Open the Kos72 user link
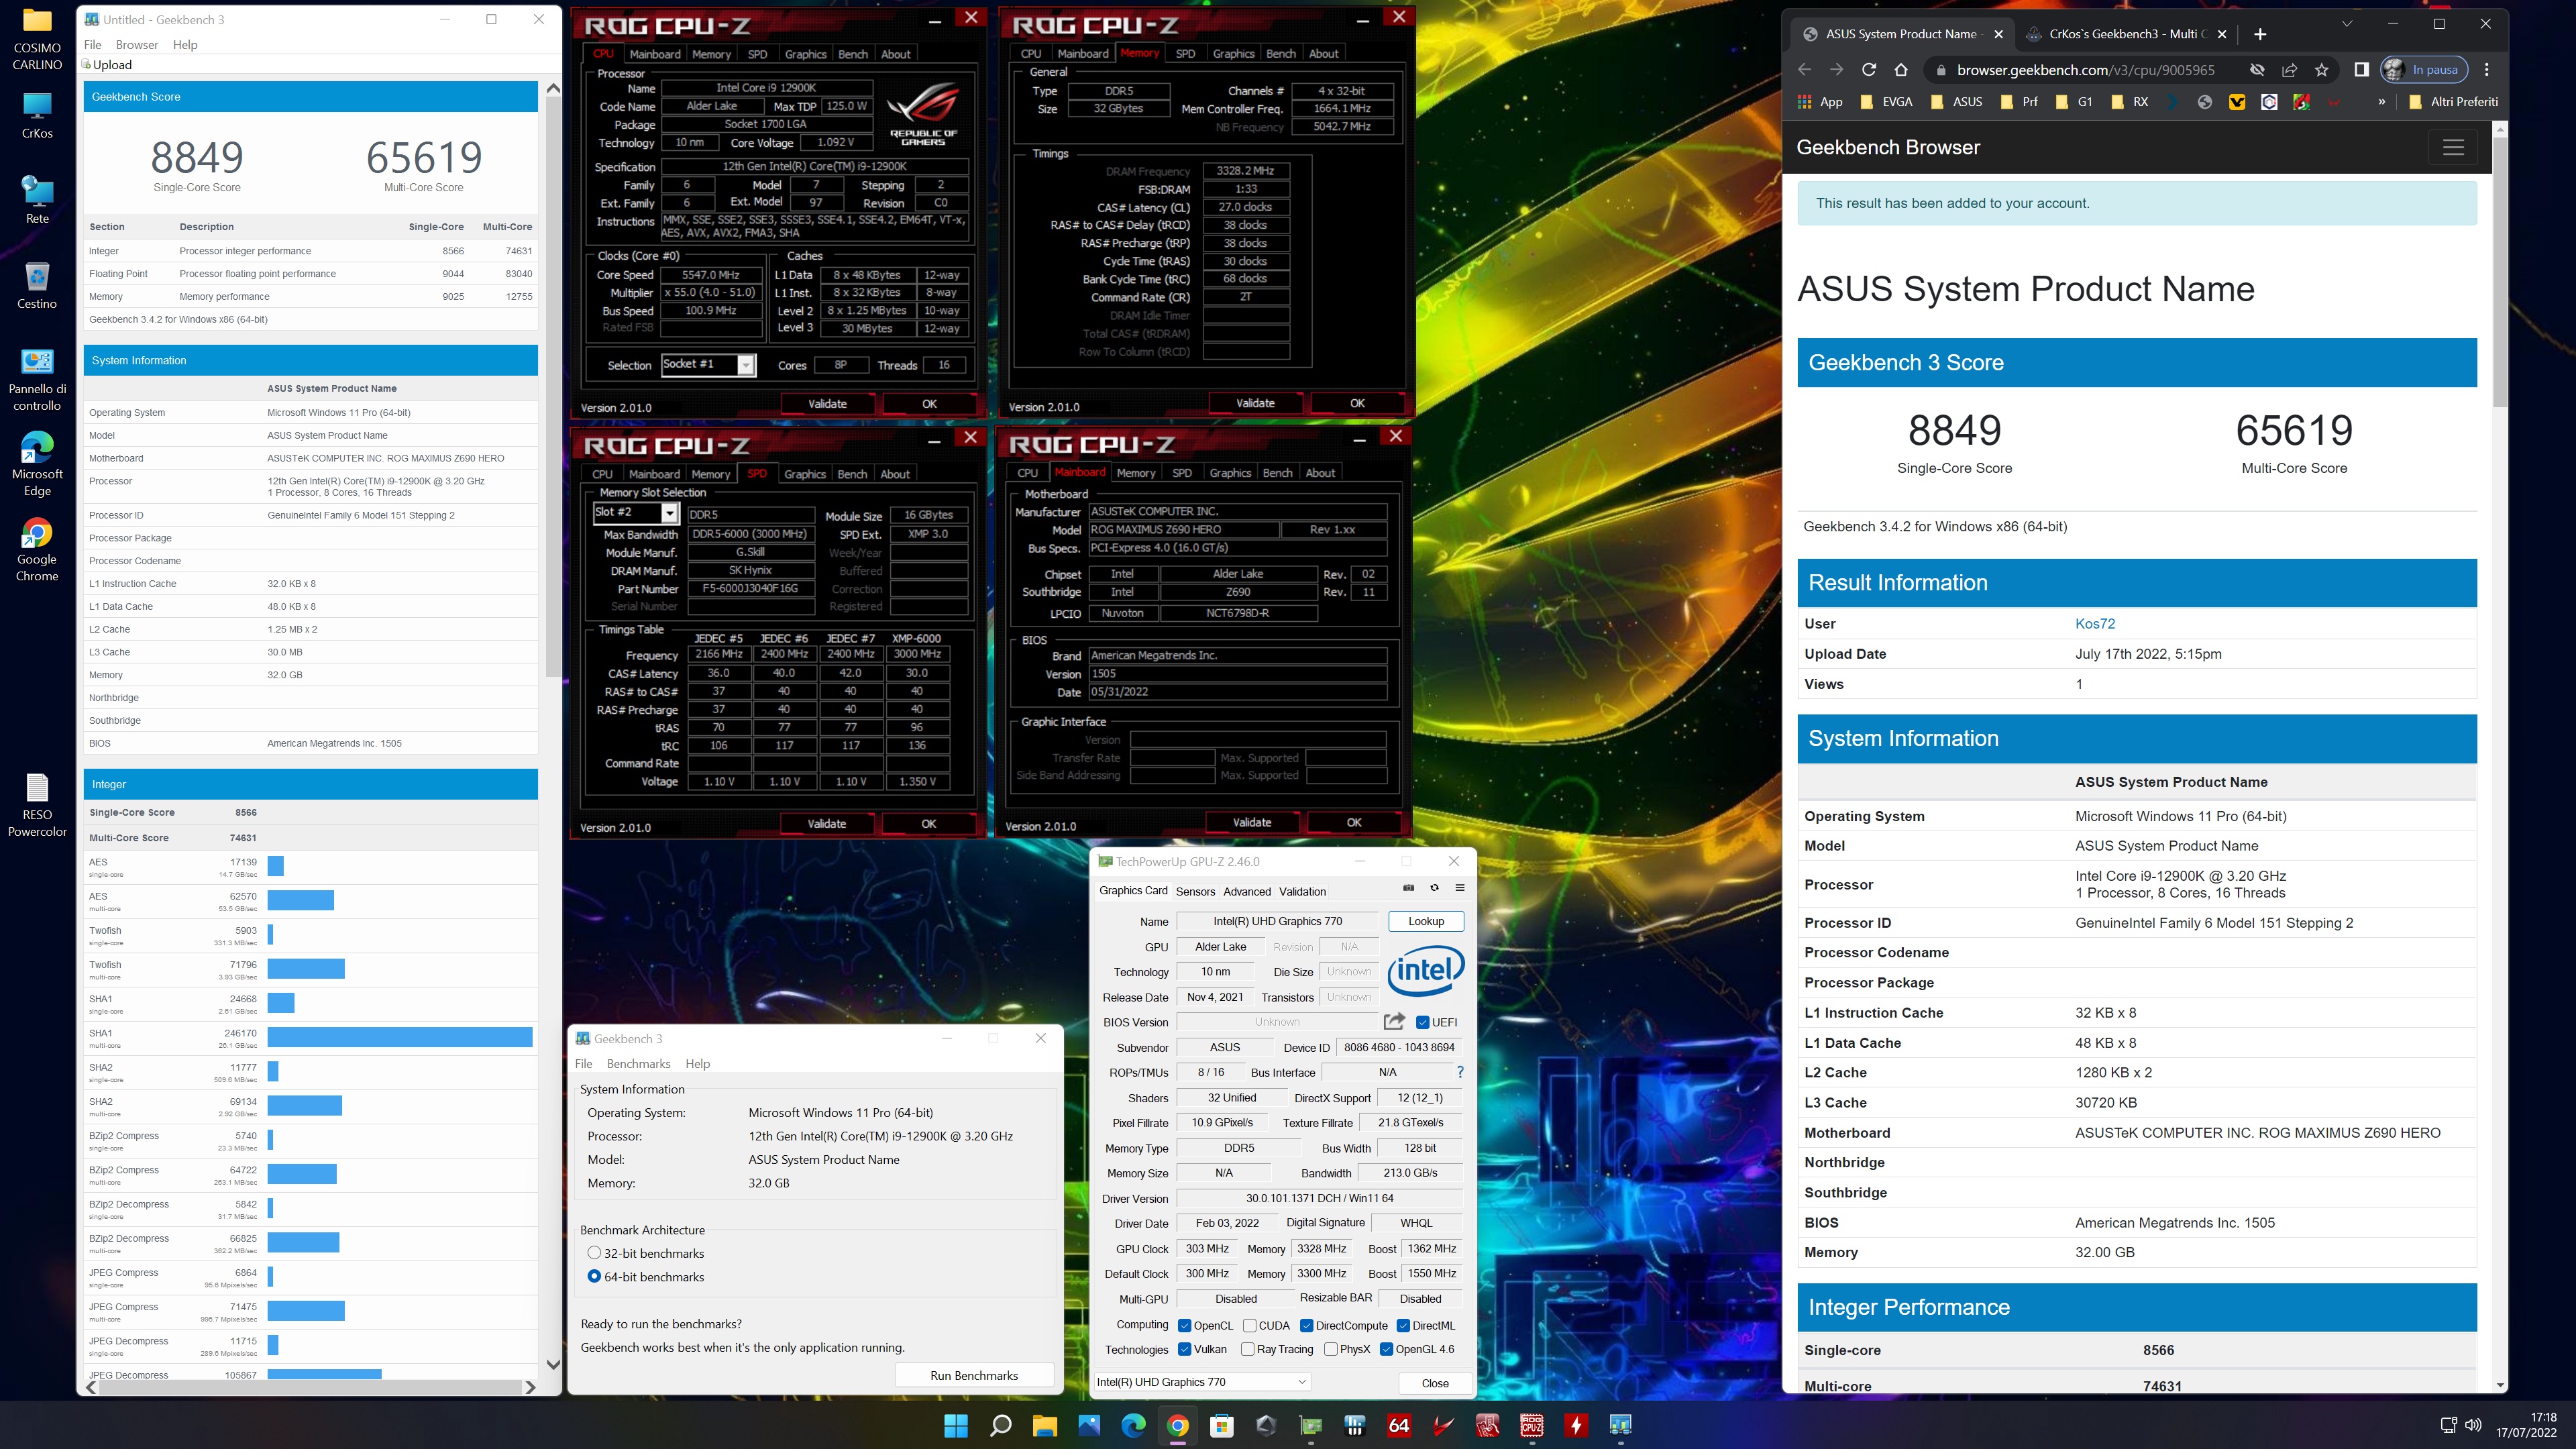2576x1449 pixels. [x=2095, y=623]
